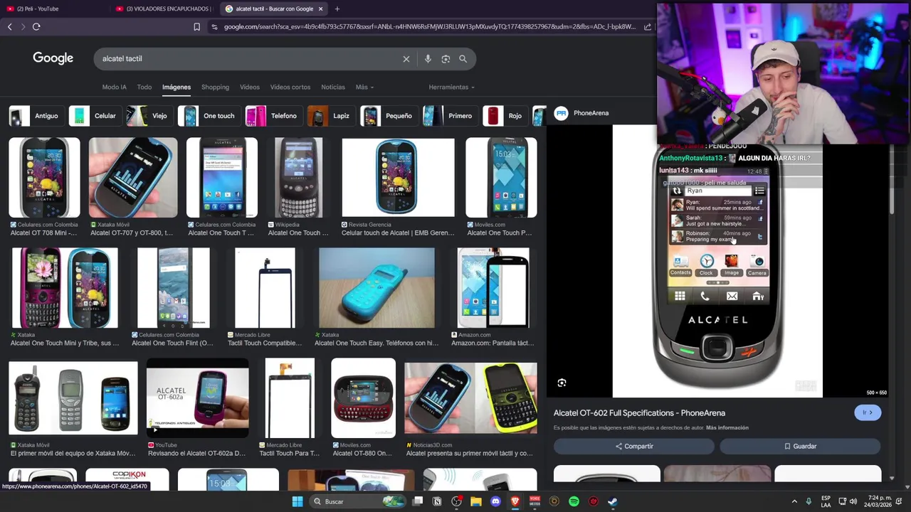Apply the Pequeño filter chip

388,116
